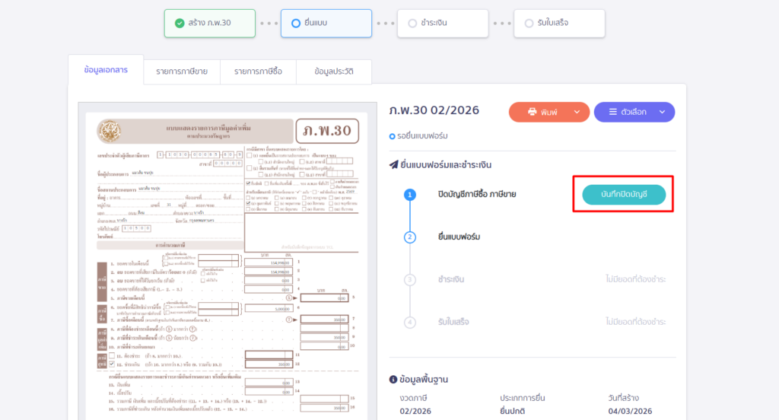Screen dimensions: 779x420
Task: Switch to the รายการภาษีขาย tab
Action: [183, 72]
